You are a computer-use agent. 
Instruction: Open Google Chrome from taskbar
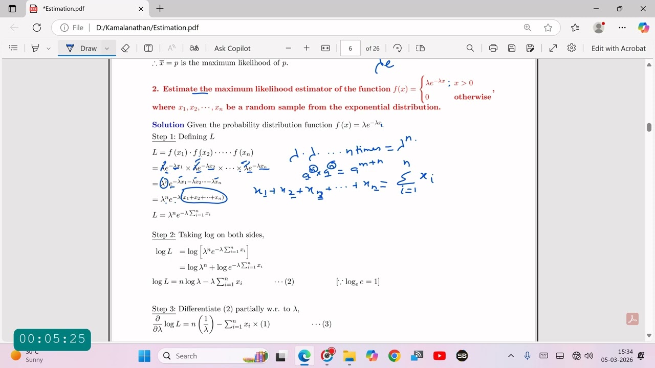[394, 356]
